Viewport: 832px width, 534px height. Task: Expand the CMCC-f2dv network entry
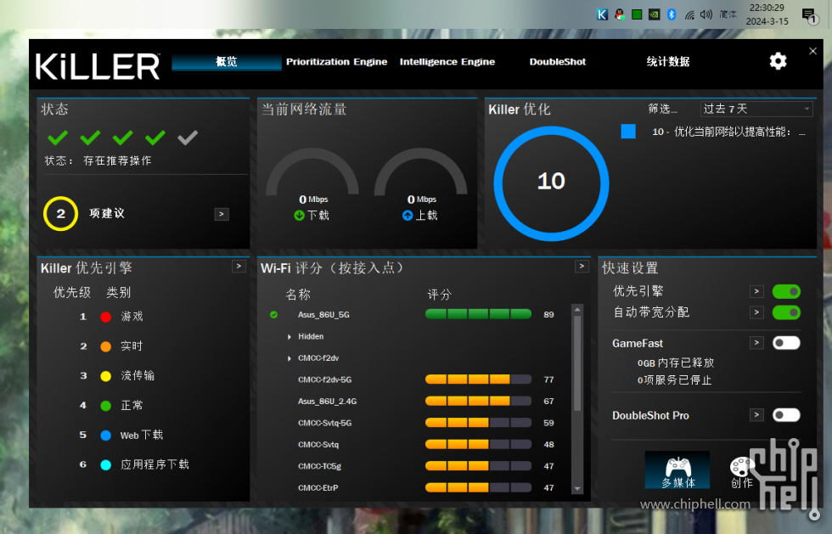(x=290, y=359)
